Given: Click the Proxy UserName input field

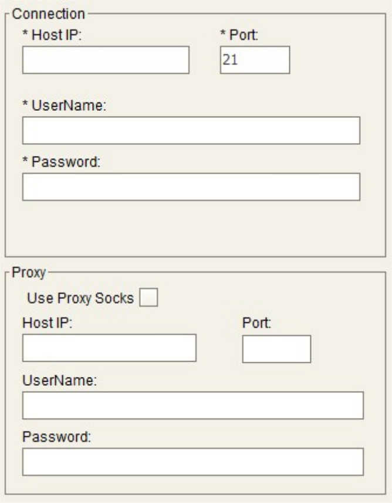Looking at the screenshot, I should point(192,405).
